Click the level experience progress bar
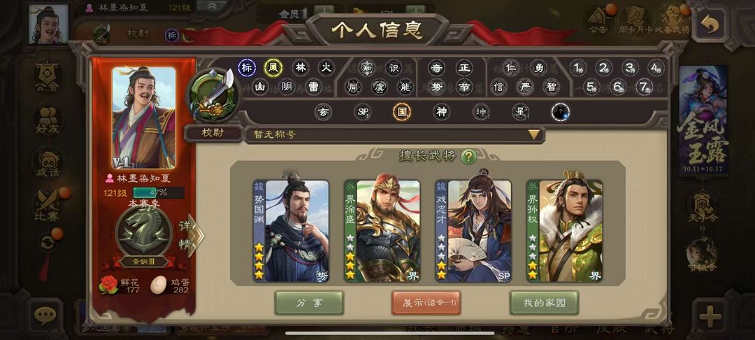The height and width of the screenshot is (340, 755). click(x=159, y=192)
